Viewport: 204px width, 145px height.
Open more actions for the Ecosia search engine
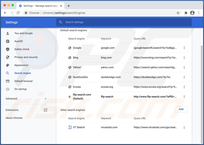[184, 87]
